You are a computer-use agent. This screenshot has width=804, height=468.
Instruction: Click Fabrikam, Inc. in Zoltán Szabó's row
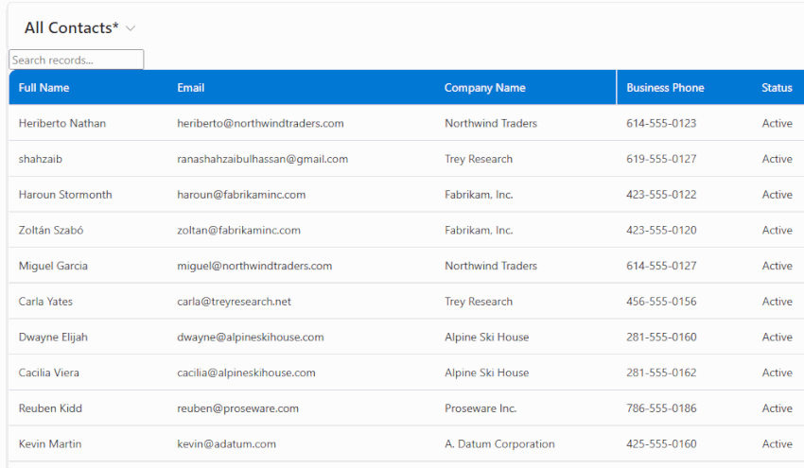[479, 230]
